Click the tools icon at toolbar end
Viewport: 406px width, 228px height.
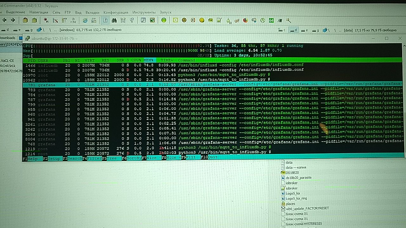[x=288, y=20]
